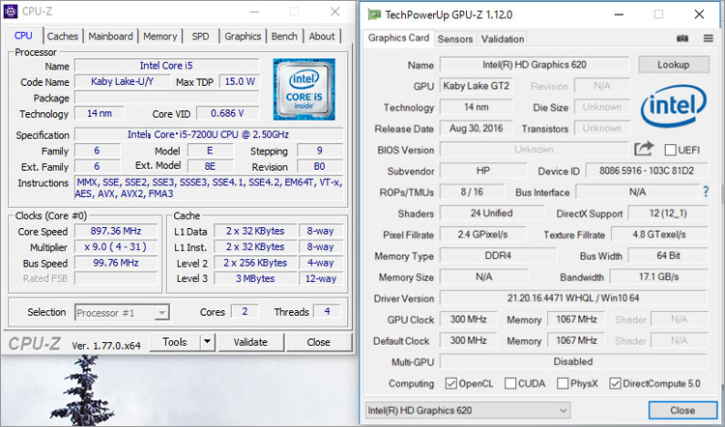Click the Multi-GPU Disabled field

pos(573,361)
